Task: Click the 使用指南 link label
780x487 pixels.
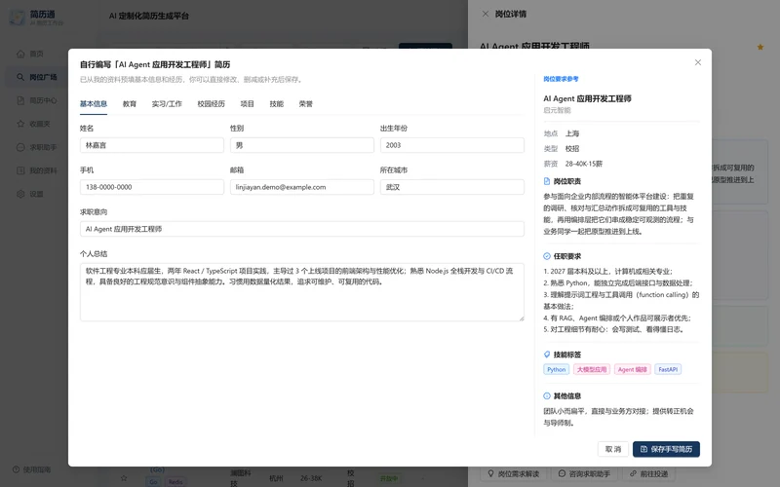Action: 37,469
